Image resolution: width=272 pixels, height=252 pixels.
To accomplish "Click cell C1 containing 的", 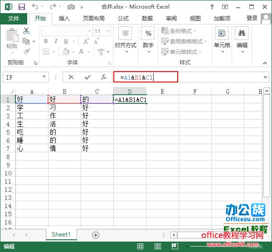I will click(x=97, y=99).
